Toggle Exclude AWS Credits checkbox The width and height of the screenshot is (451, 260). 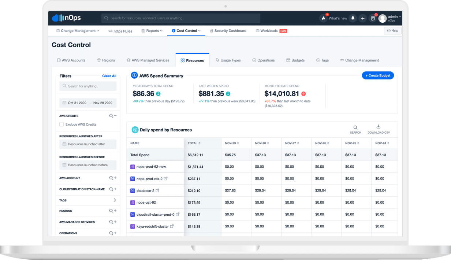tap(61, 125)
